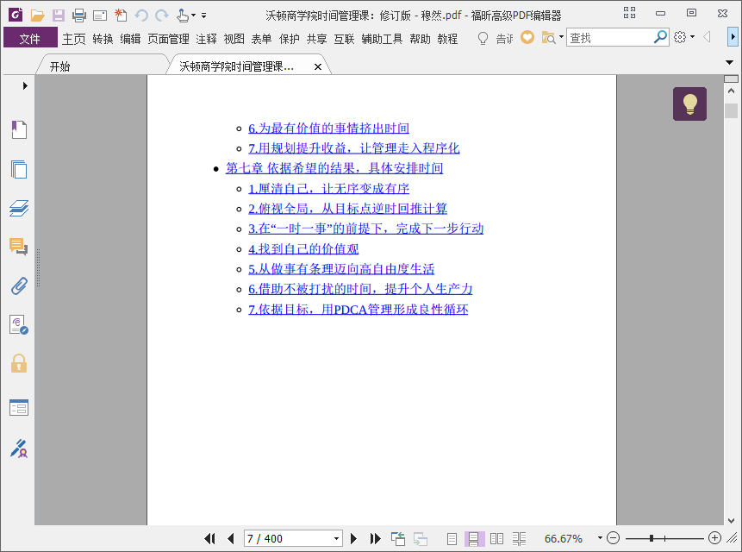Open the pen and ribbon certificate panel

(19, 448)
